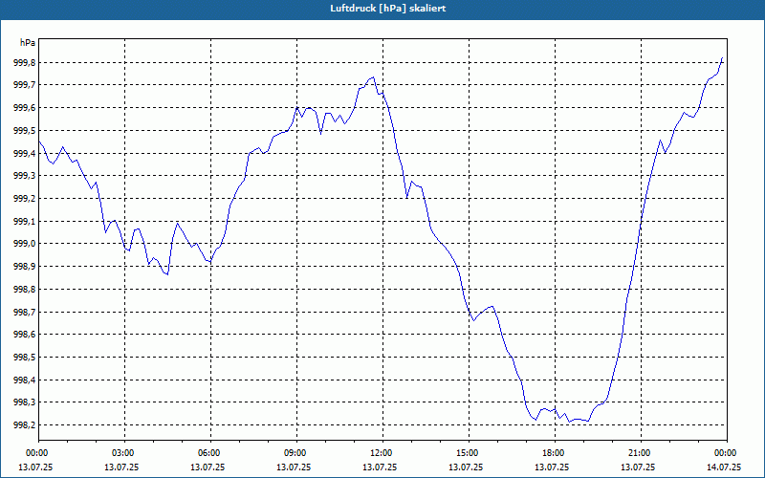Screen dimensions: 765x478
Task: Click the 06:00 time axis label
Action: [210, 453]
